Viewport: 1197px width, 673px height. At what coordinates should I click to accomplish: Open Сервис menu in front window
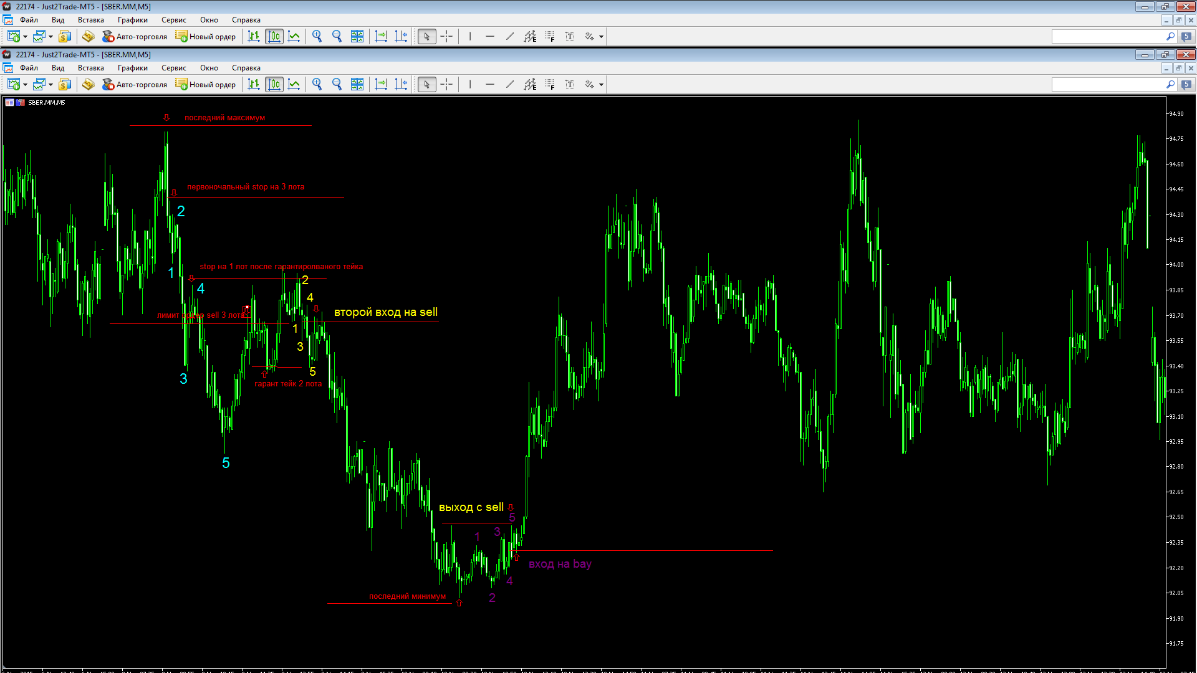(x=174, y=68)
